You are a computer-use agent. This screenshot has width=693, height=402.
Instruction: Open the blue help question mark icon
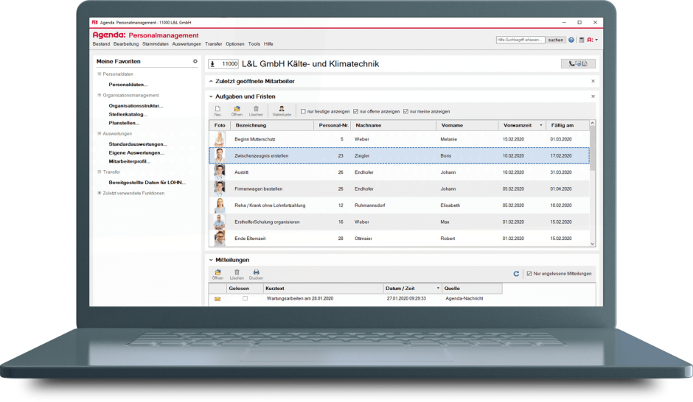(571, 40)
